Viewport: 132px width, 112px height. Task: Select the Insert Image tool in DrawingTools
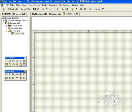(21, 64)
